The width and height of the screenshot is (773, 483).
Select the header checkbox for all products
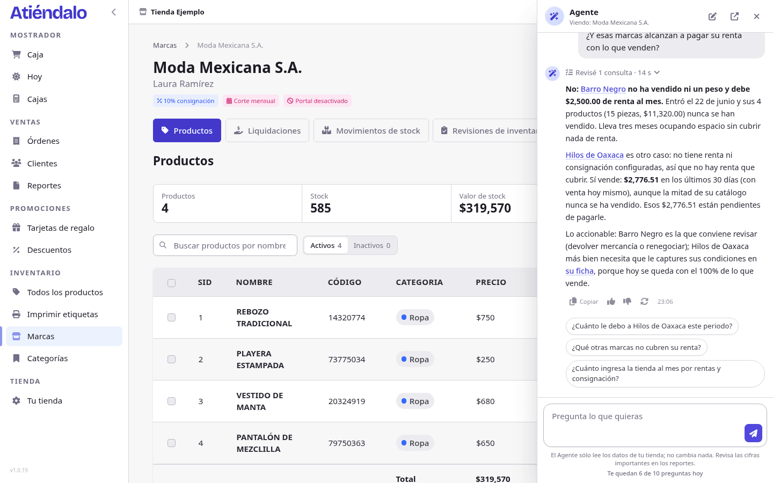point(171,283)
